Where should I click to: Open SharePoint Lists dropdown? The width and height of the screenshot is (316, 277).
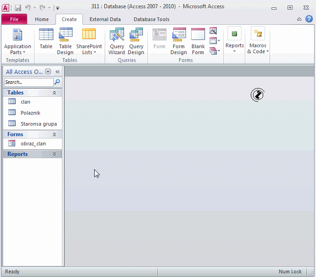point(89,42)
